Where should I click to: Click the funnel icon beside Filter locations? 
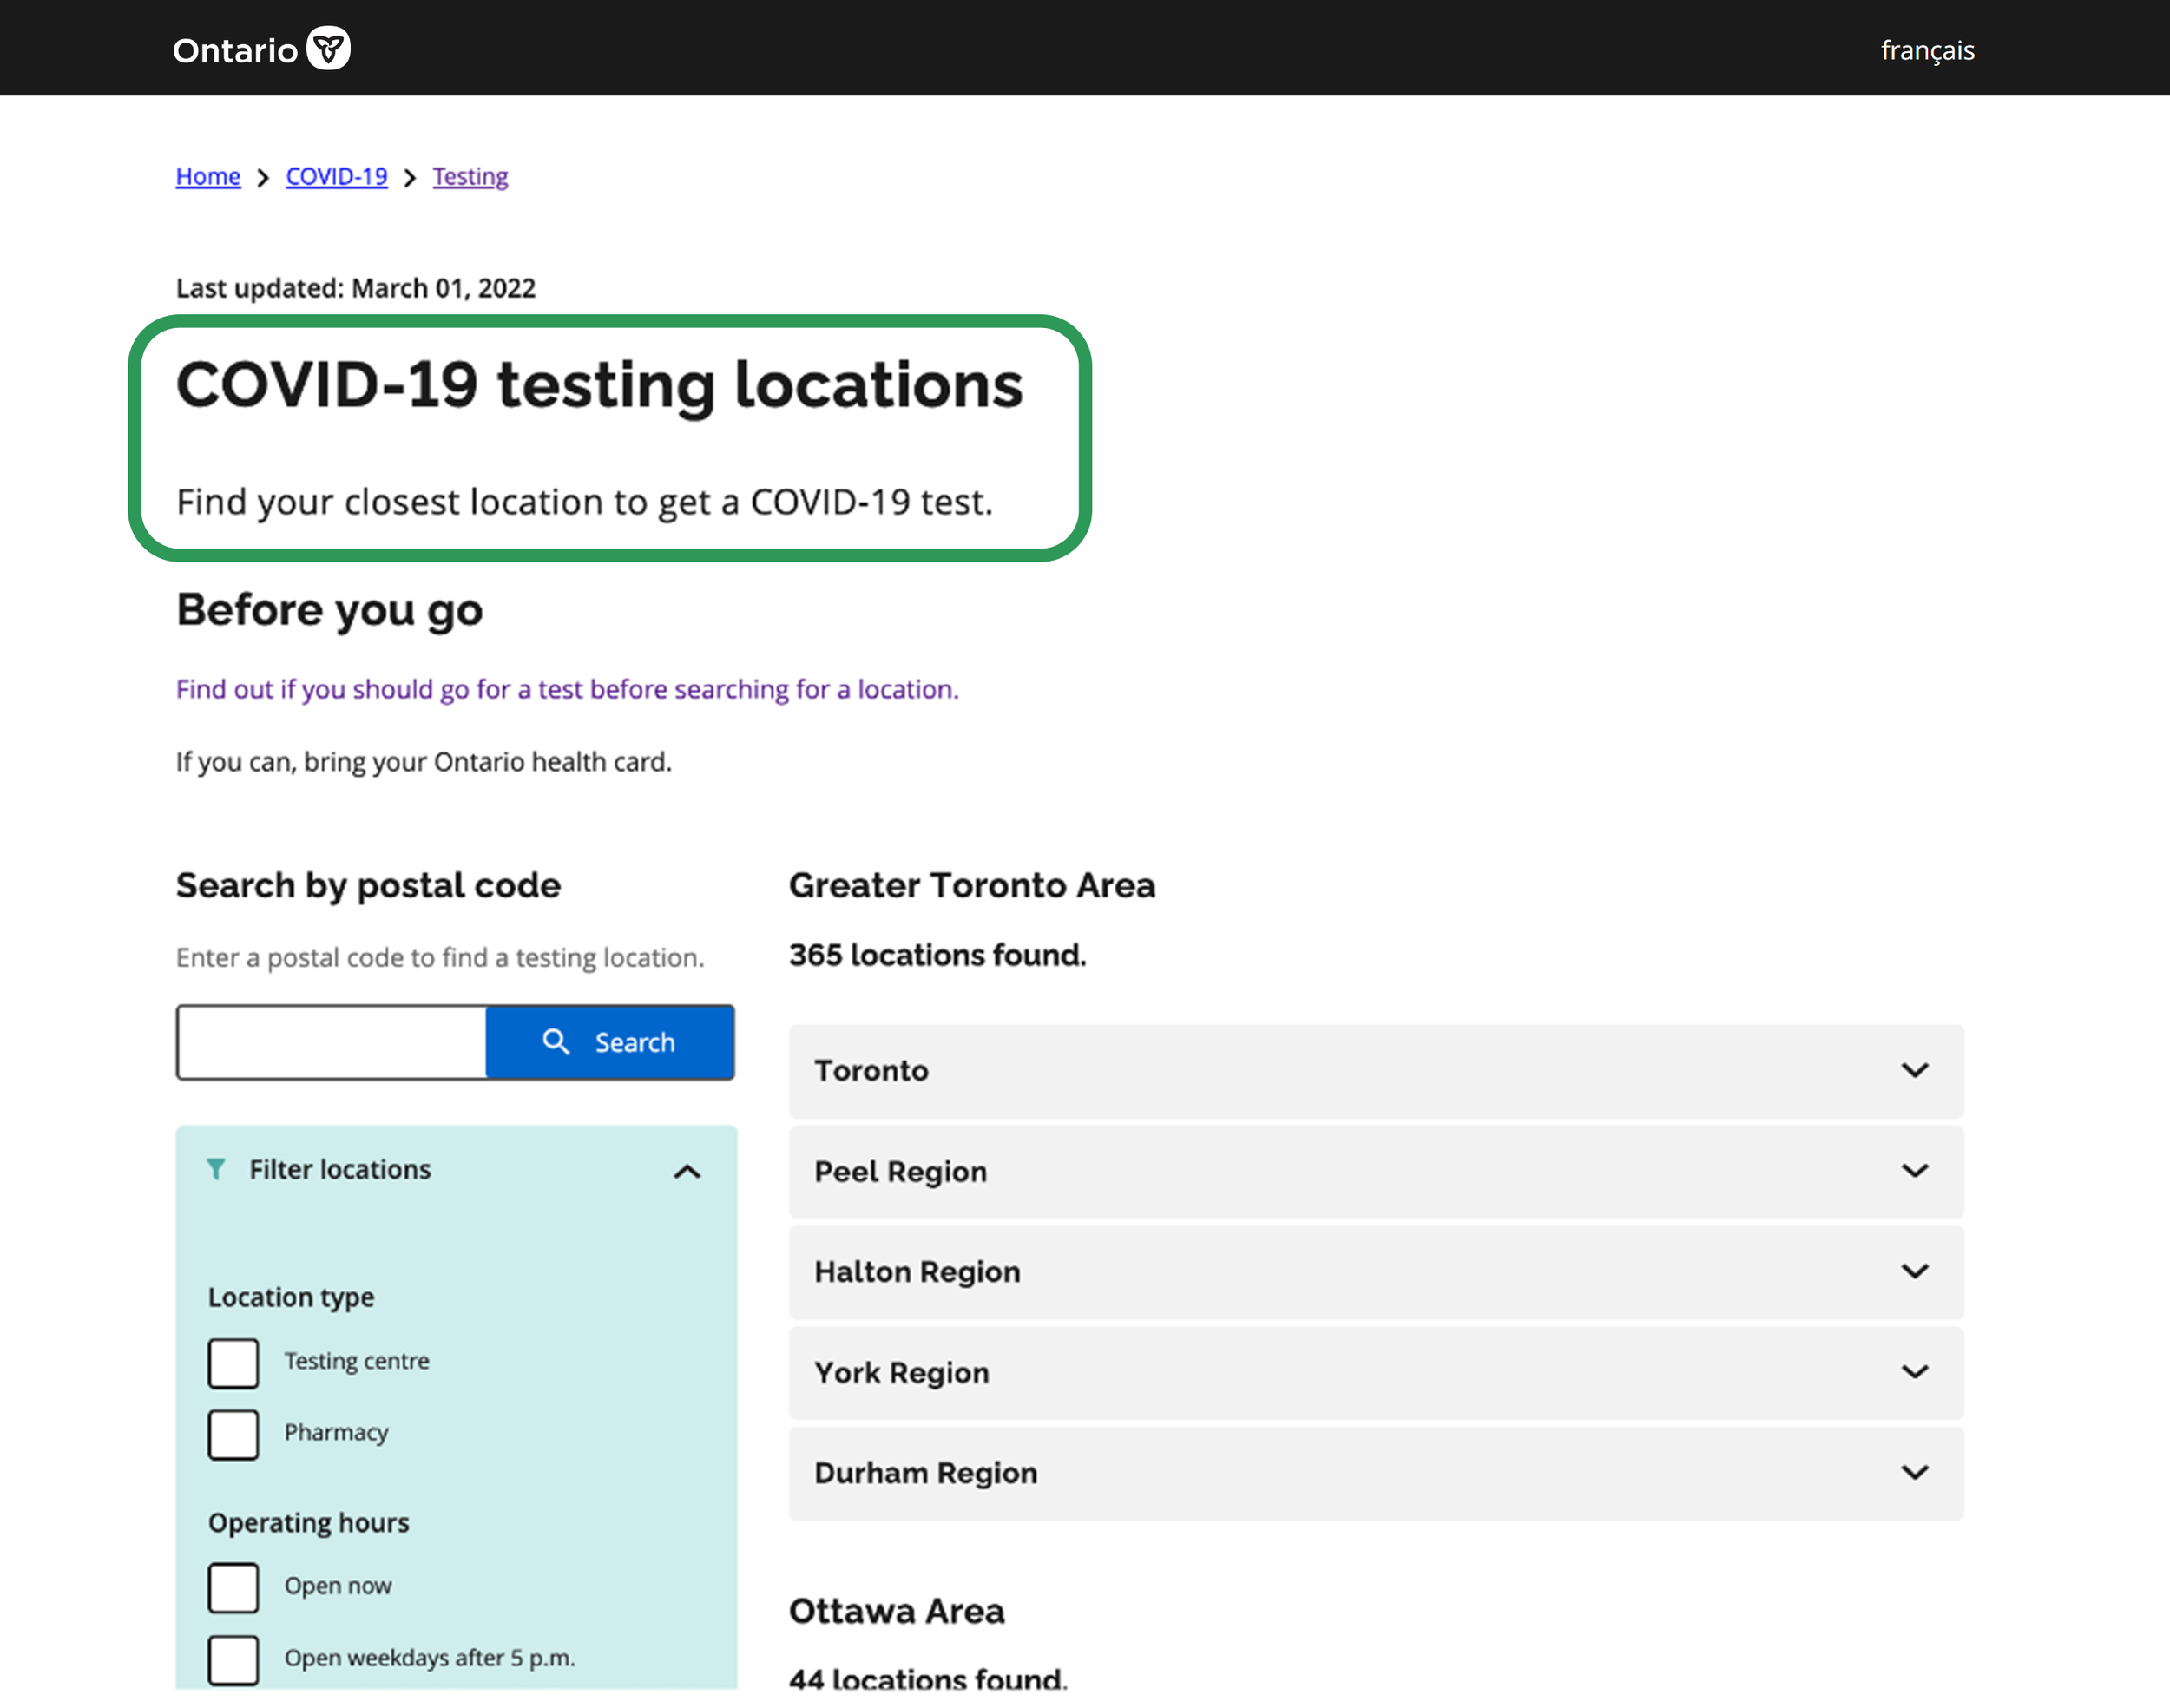pyautogui.click(x=216, y=1169)
